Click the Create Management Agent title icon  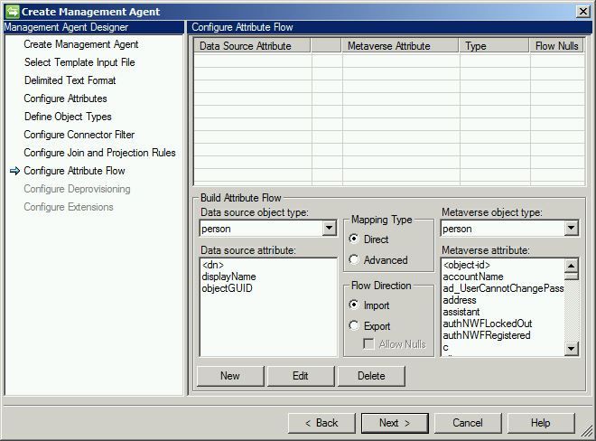[x=12, y=12]
